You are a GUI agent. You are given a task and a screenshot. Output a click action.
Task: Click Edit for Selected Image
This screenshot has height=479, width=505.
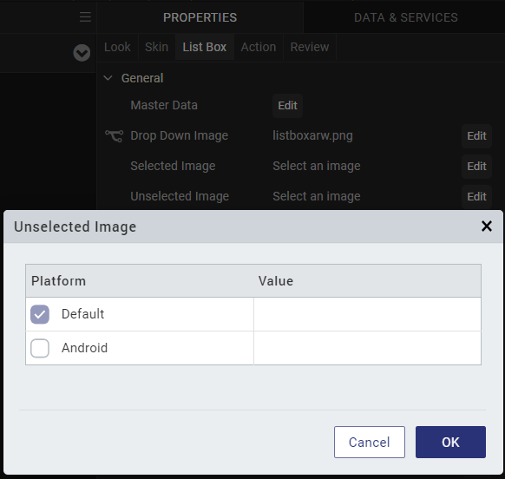click(x=476, y=167)
